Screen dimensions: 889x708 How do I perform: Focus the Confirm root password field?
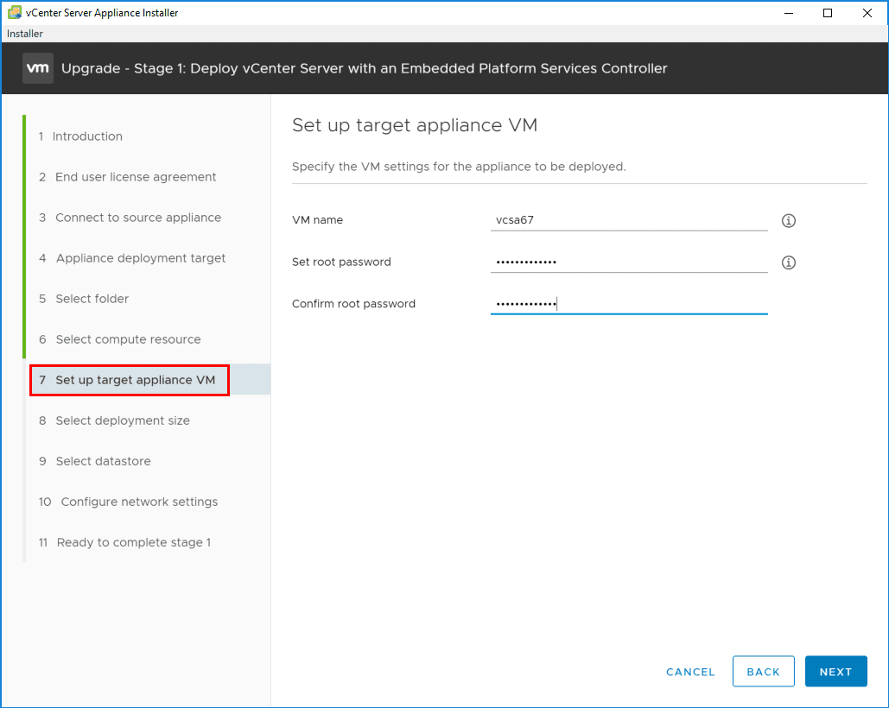tap(628, 304)
